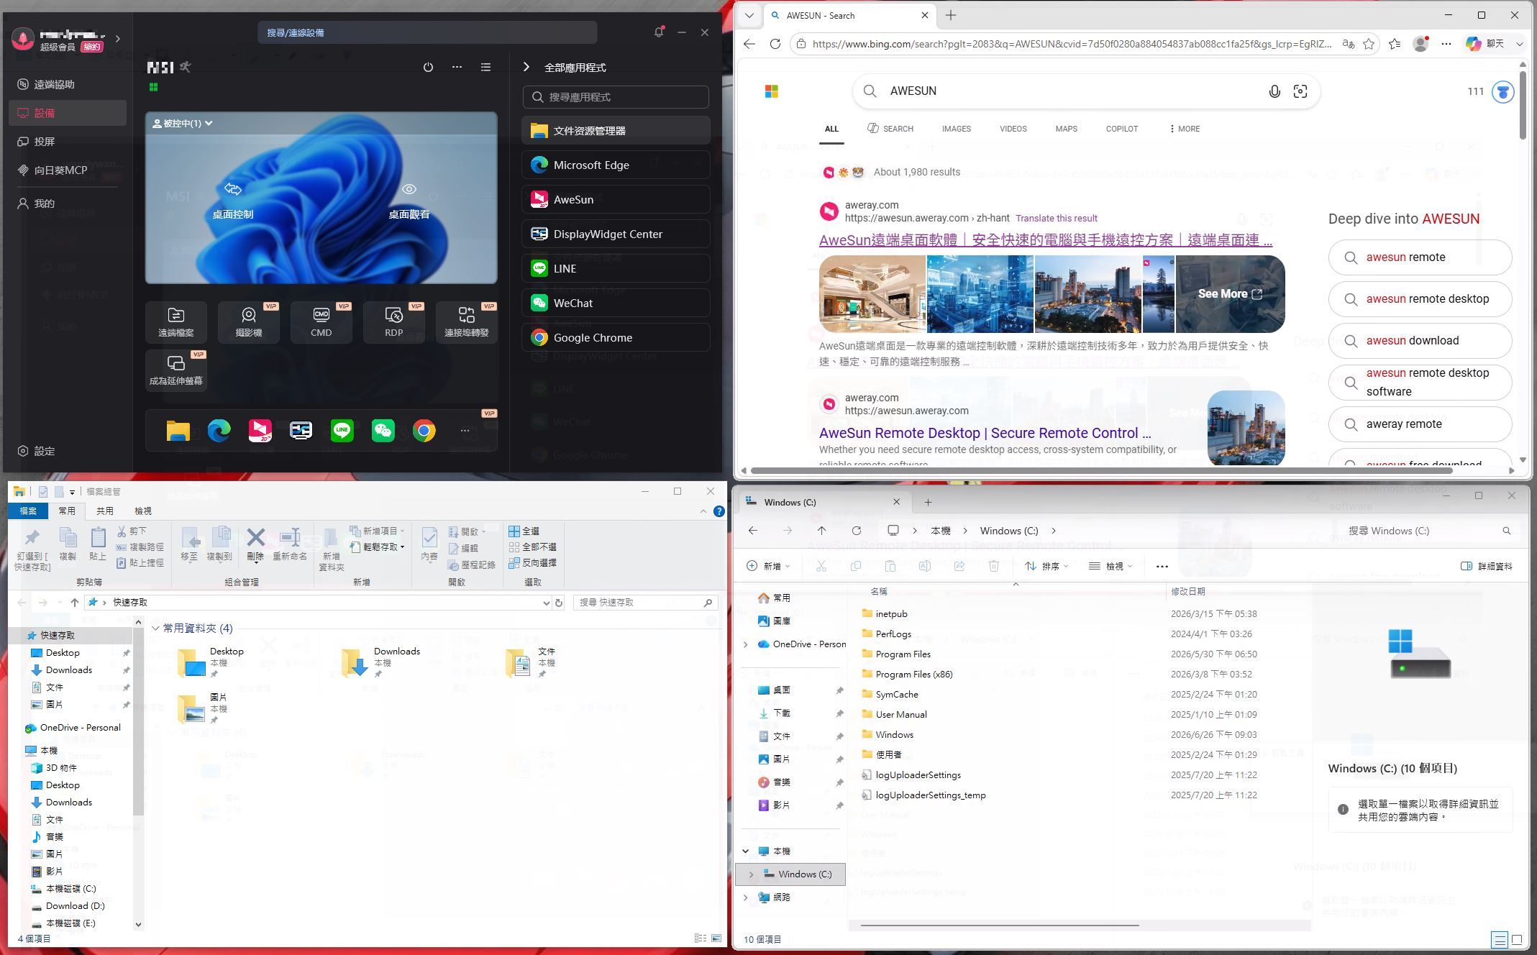Click the up arrow in Windows (C:) explorer
This screenshot has width=1537, height=955.
821,531
